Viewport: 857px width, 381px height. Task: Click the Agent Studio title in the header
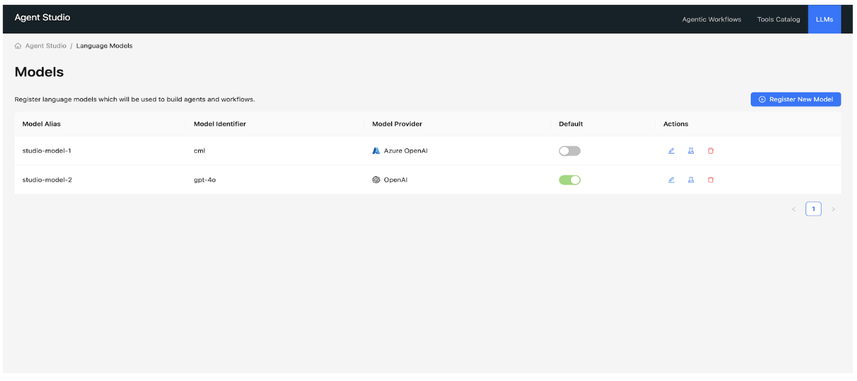coord(42,18)
